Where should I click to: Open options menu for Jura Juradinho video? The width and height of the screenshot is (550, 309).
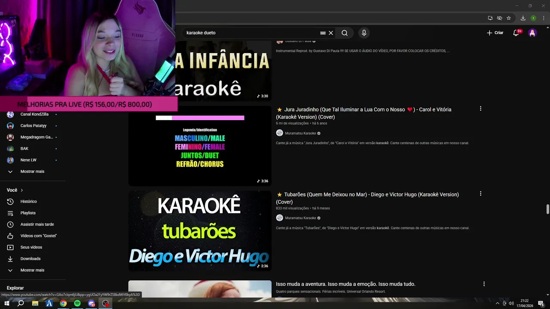pos(480,109)
